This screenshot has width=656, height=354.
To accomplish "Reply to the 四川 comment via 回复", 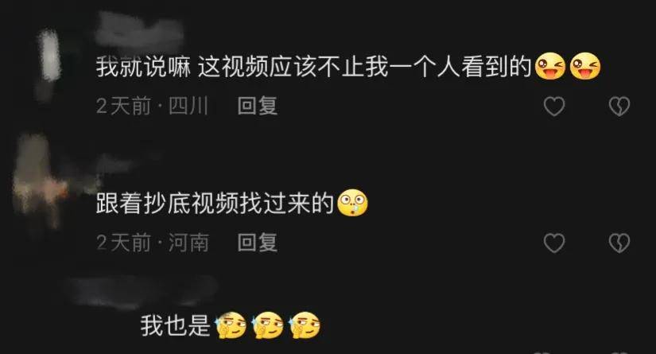I will point(258,106).
